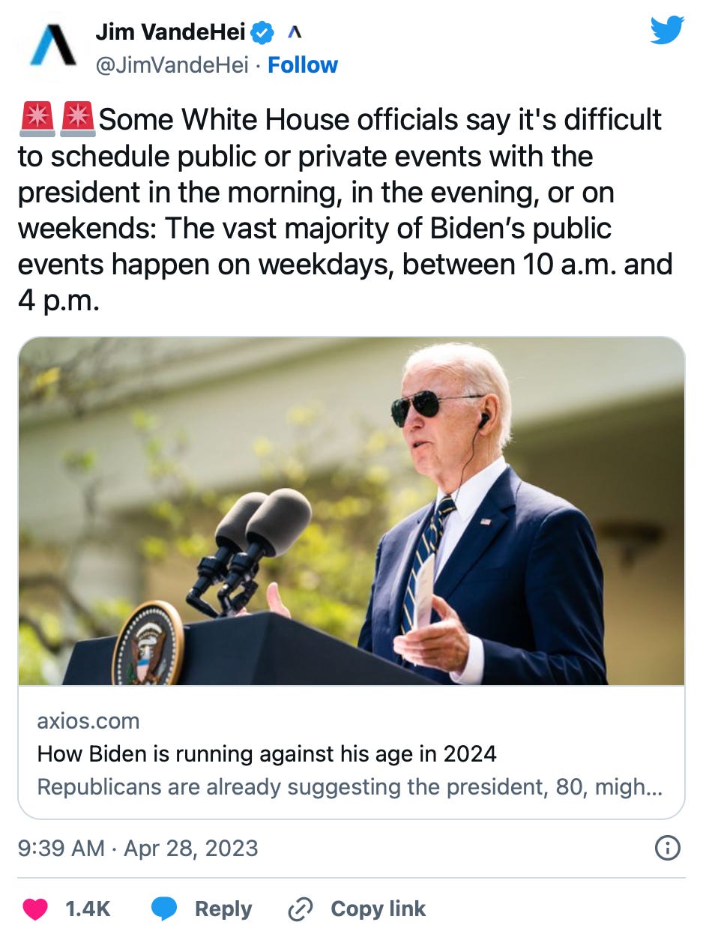This screenshot has width=703, height=937.
Task: Click the blue verified checkmark badge
Action: click(x=262, y=32)
